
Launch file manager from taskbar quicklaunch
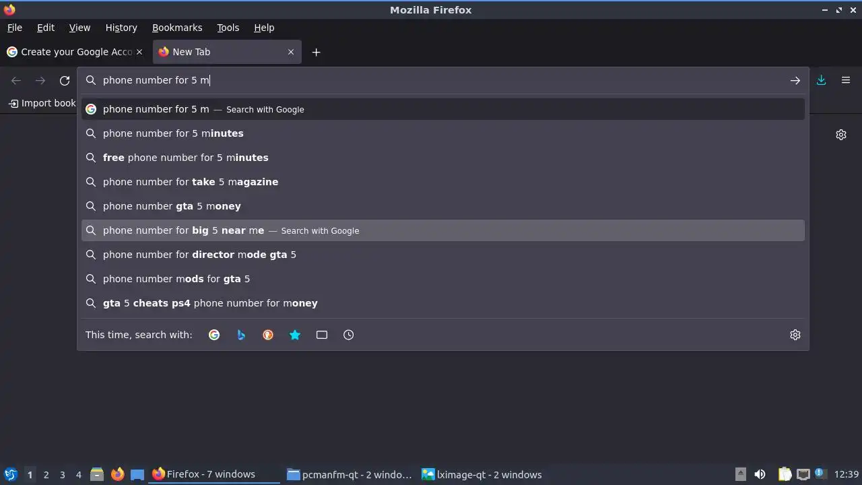click(x=97, y=474)
